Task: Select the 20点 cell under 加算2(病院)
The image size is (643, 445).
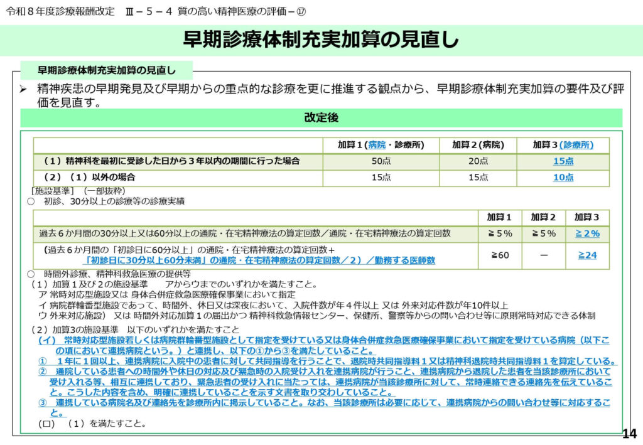Action: (478, 161)
